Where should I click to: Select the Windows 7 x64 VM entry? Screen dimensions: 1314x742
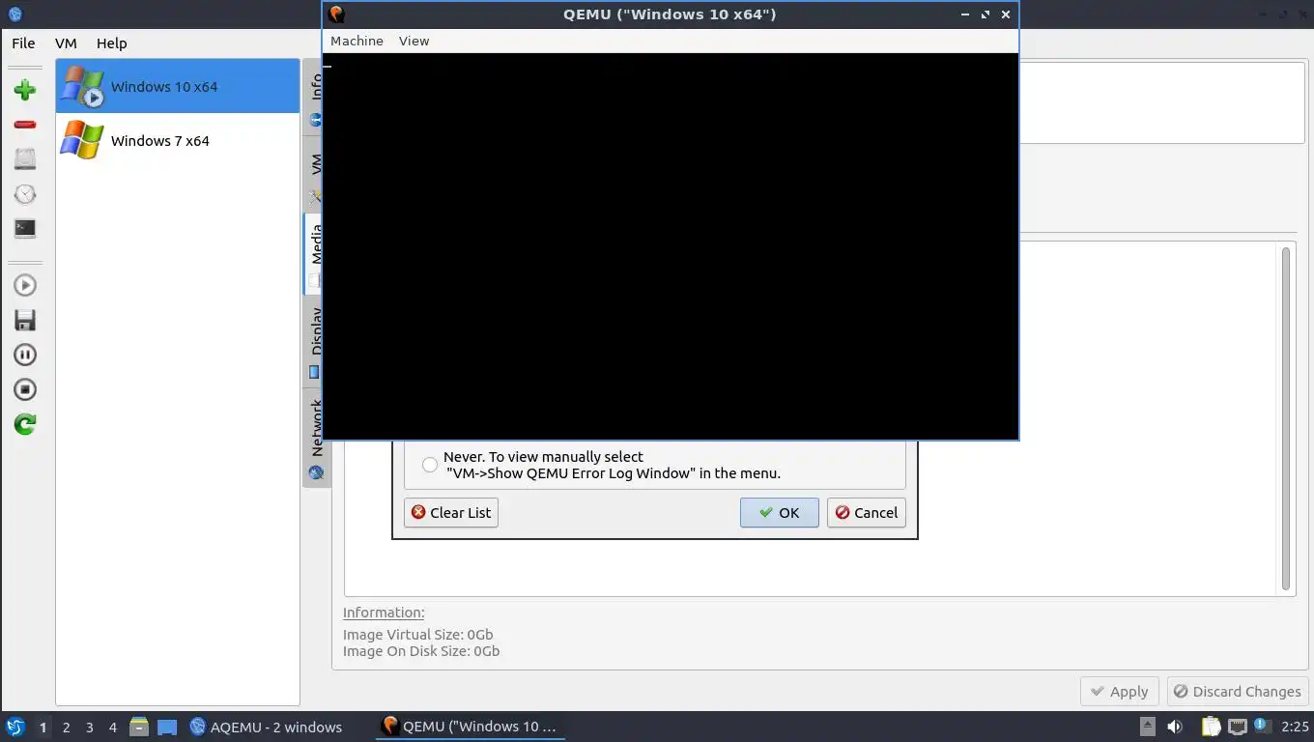coord(178,140)
